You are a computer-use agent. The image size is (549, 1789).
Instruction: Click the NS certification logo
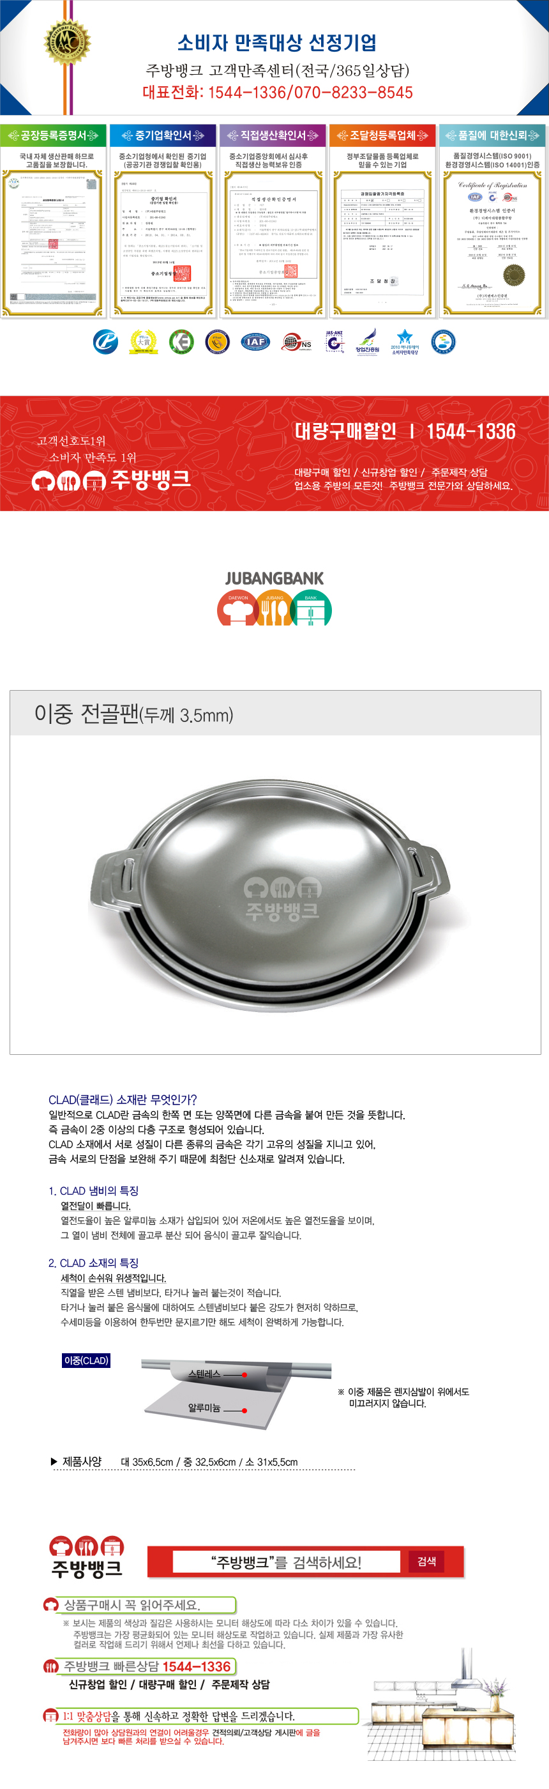point(296,342)
